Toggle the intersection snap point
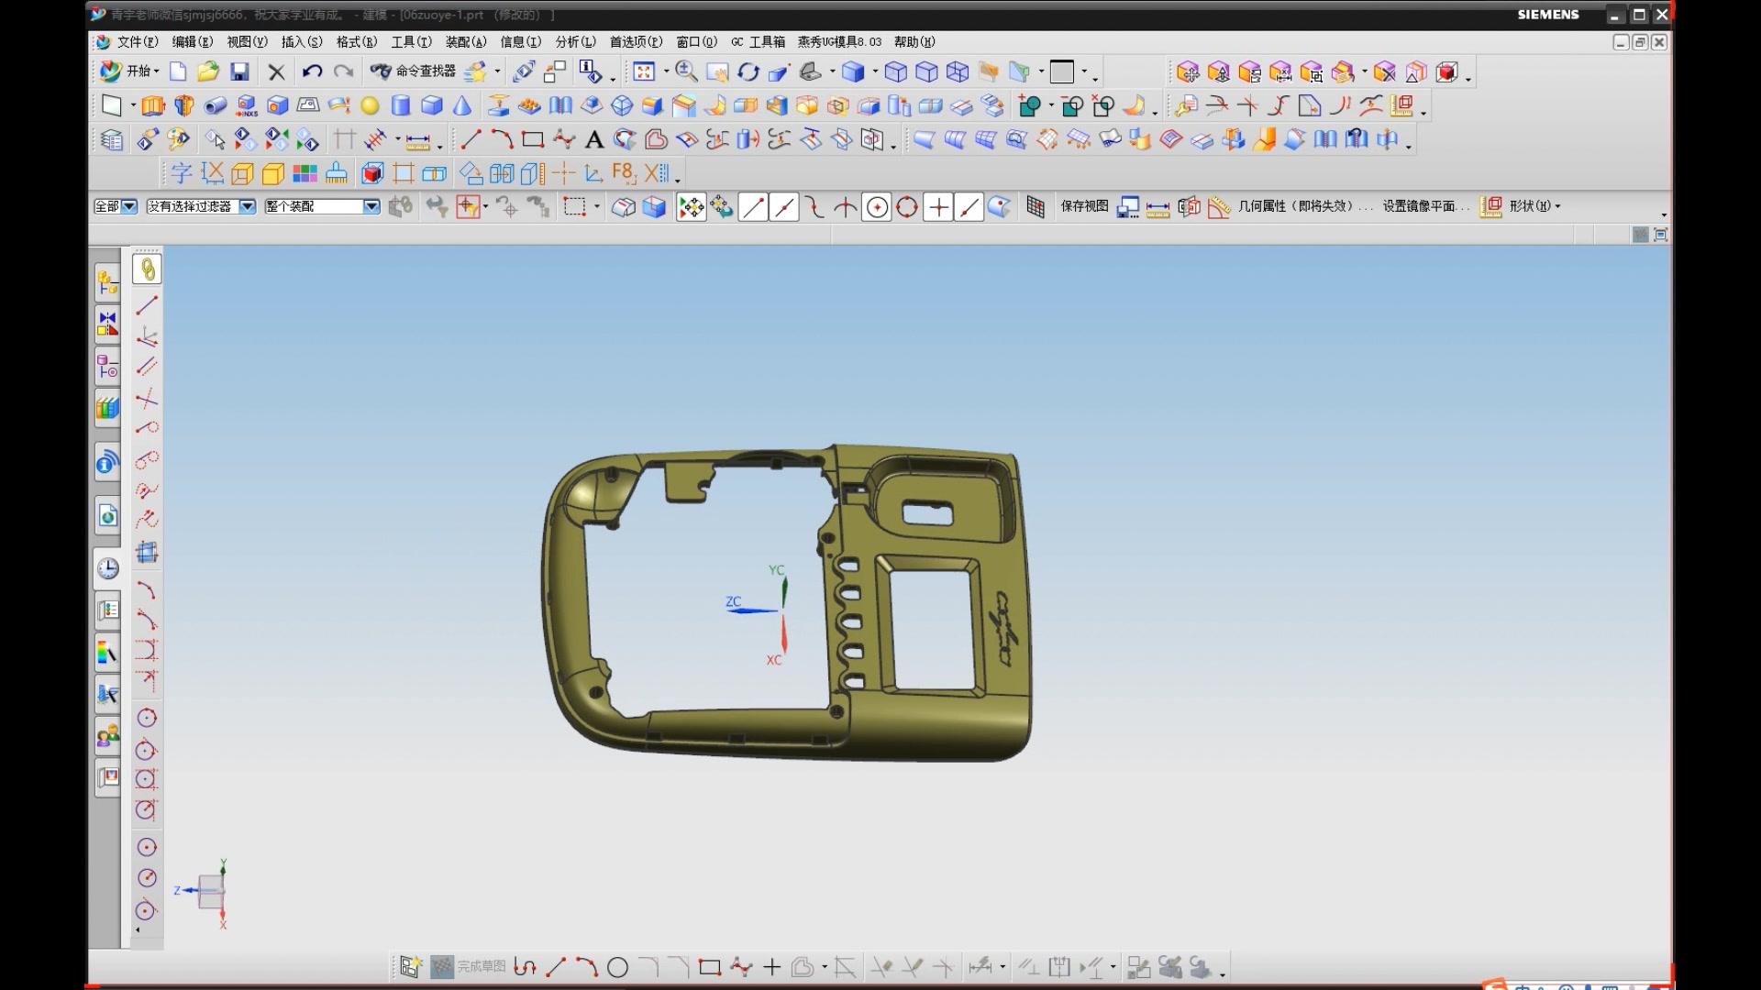Screen dimensions: 1761x990 point(846,208)
